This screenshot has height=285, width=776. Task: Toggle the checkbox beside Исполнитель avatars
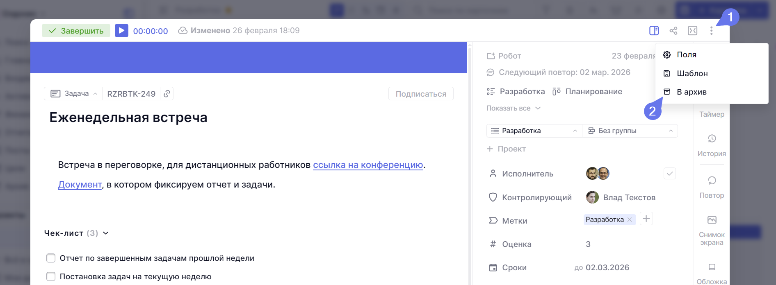pos(669,174)
